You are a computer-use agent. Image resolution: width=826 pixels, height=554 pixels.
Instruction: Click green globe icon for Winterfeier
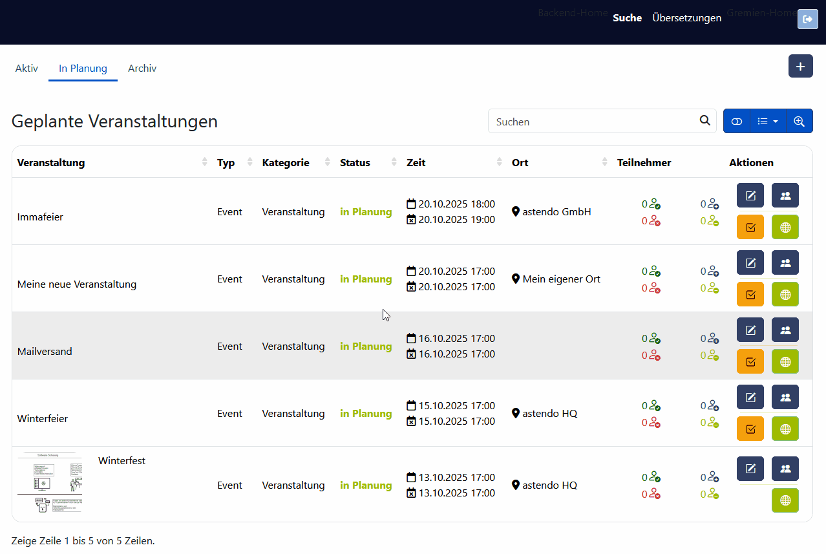point(785,429)
